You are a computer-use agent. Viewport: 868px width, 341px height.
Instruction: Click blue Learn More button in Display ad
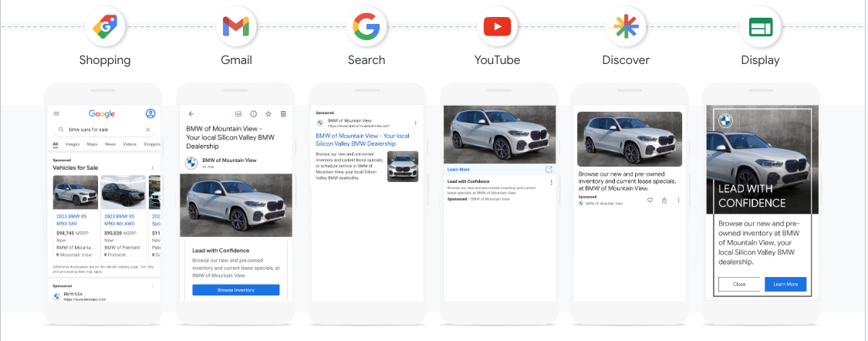[x=785, y=284]
